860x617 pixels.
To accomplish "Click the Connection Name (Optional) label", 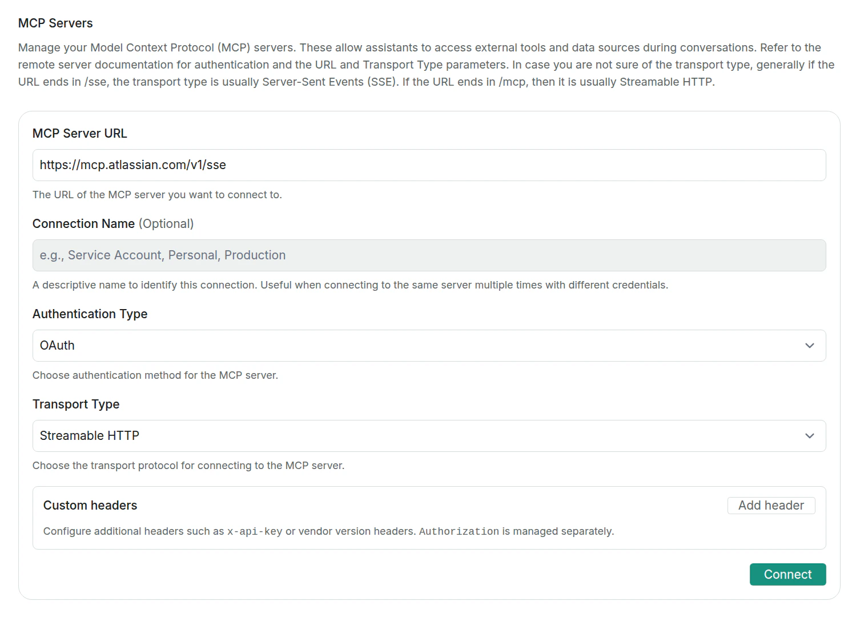I will (x=112, y=223).
